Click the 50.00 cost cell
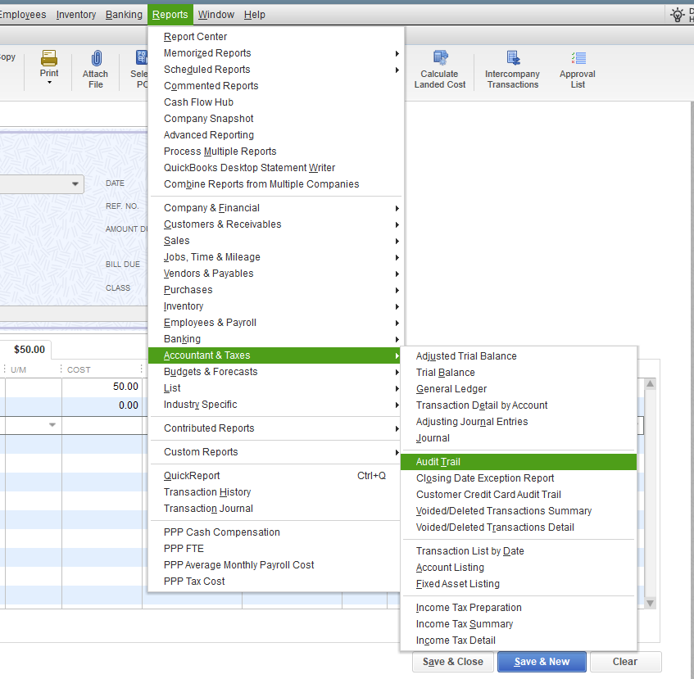Image resolution: width=694 pixels, height=679 pixels. coord(102,387)
